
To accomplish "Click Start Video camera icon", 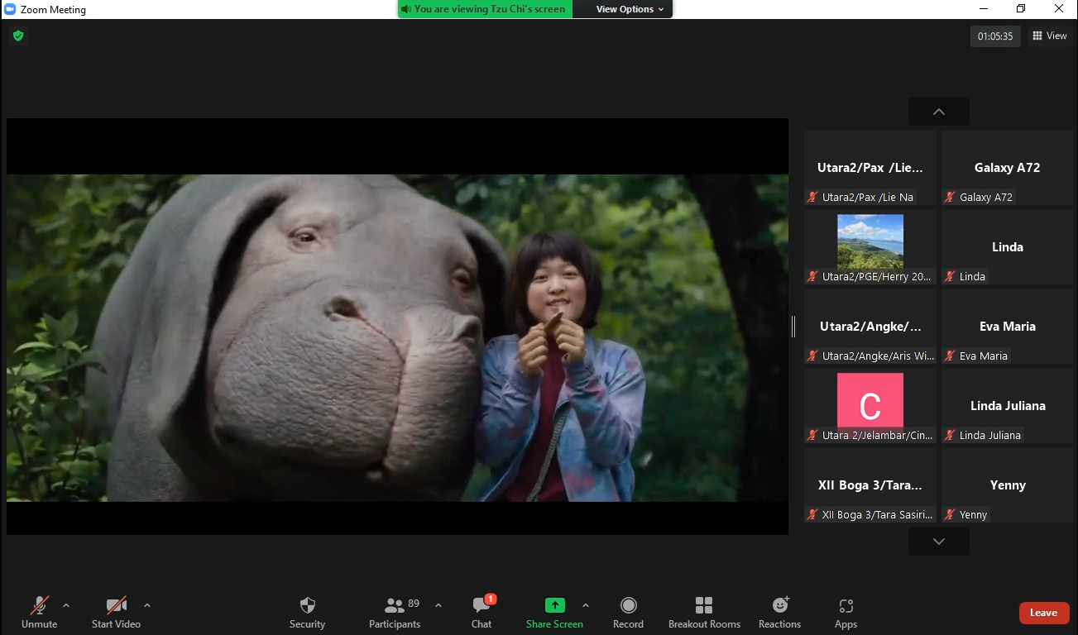I will pyautogui.click(x=116, y=605).
